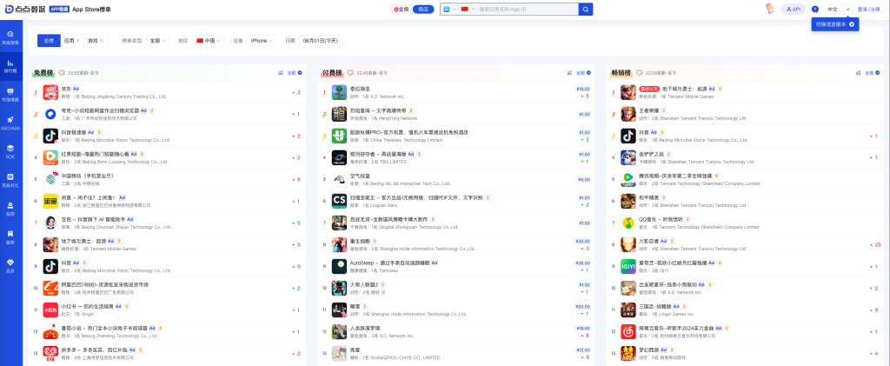The image size is (890, 366).
Task: Open 人类跌落梦境 app entry
Action: [455, 331]
